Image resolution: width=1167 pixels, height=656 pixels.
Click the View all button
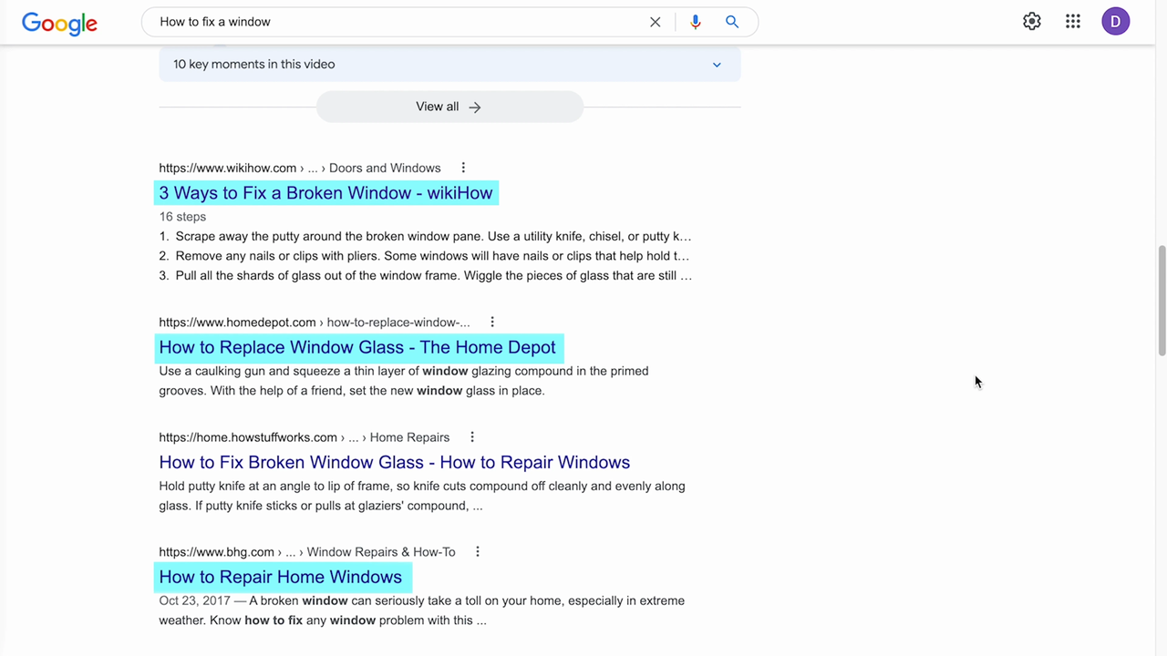449,107
